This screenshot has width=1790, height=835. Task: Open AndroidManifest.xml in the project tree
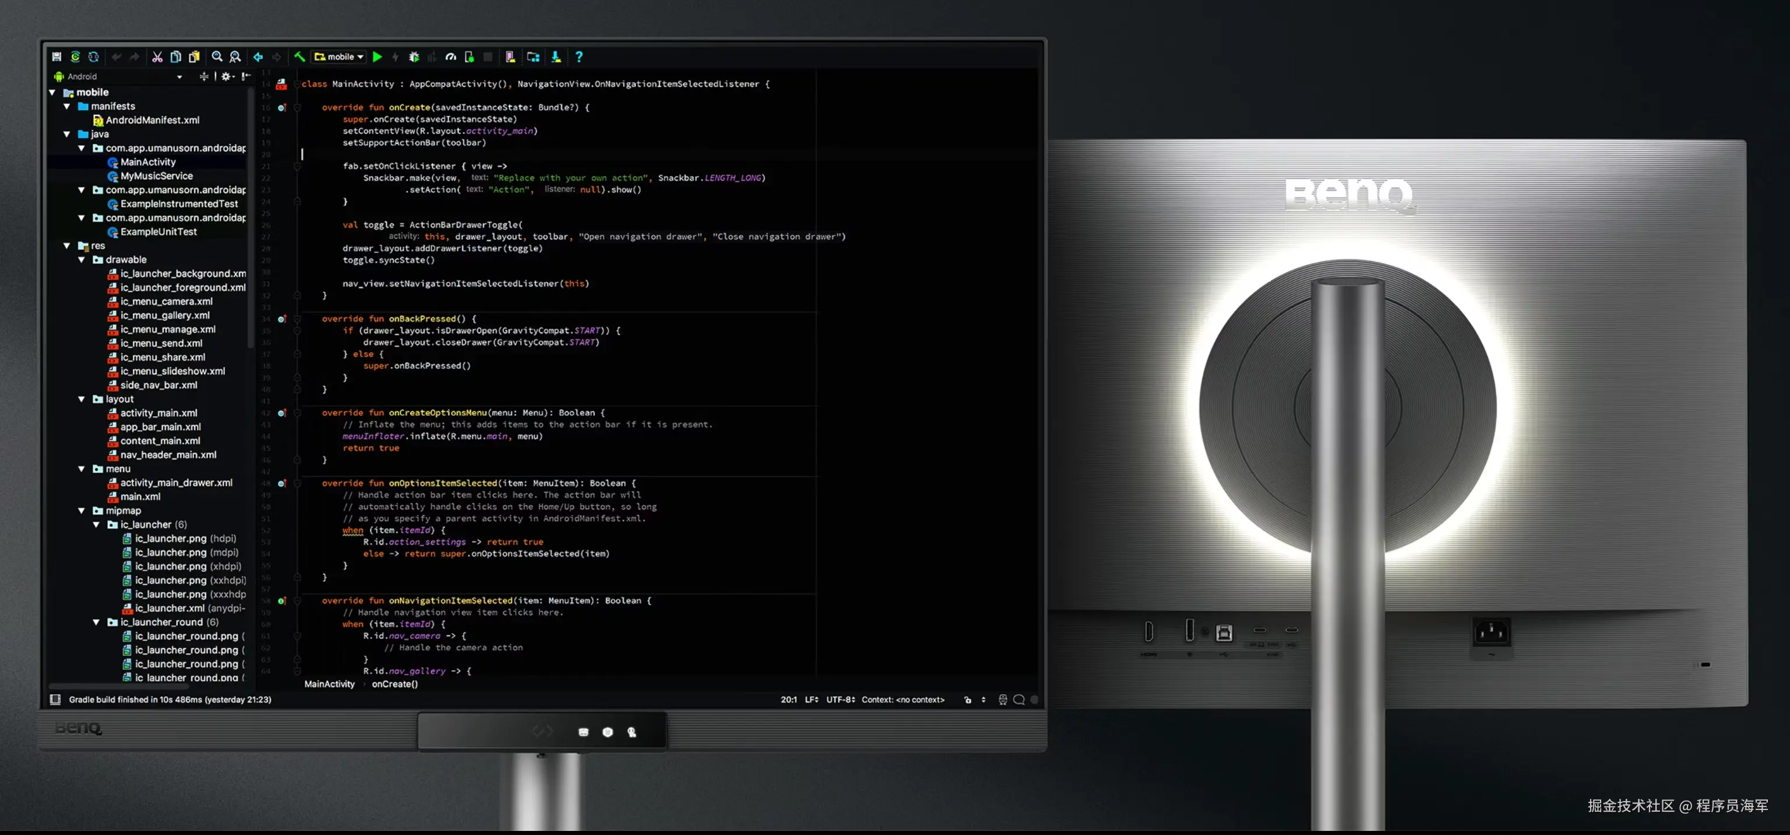(152, 120)
